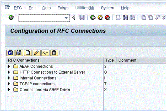Click the red Cancel icon
This screenshot has height=111, width=167.
[107, 17]
